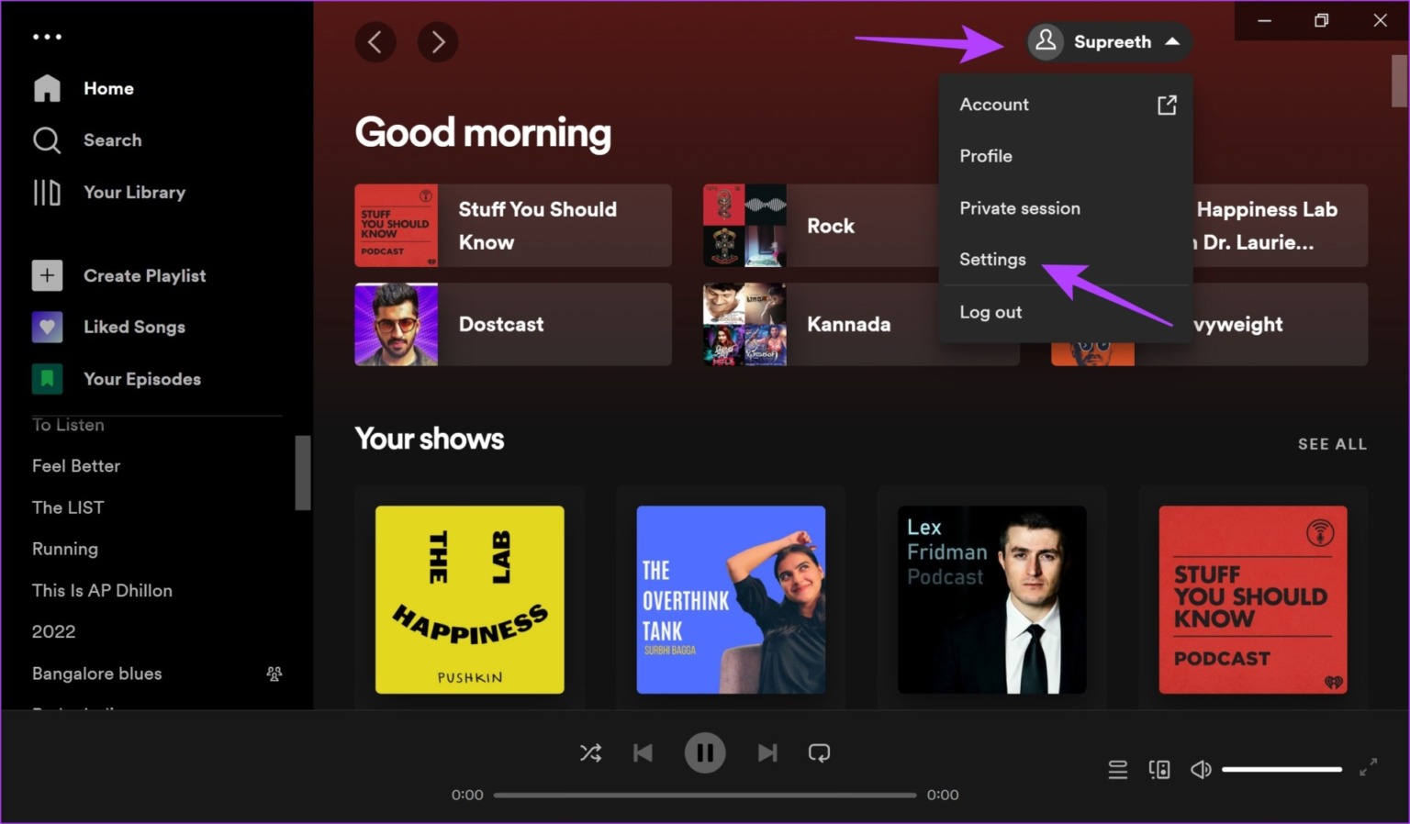Click the Create Playlist icon
Image resolution: width=1410 pixels, height=824 pixels.
[47, 274]
